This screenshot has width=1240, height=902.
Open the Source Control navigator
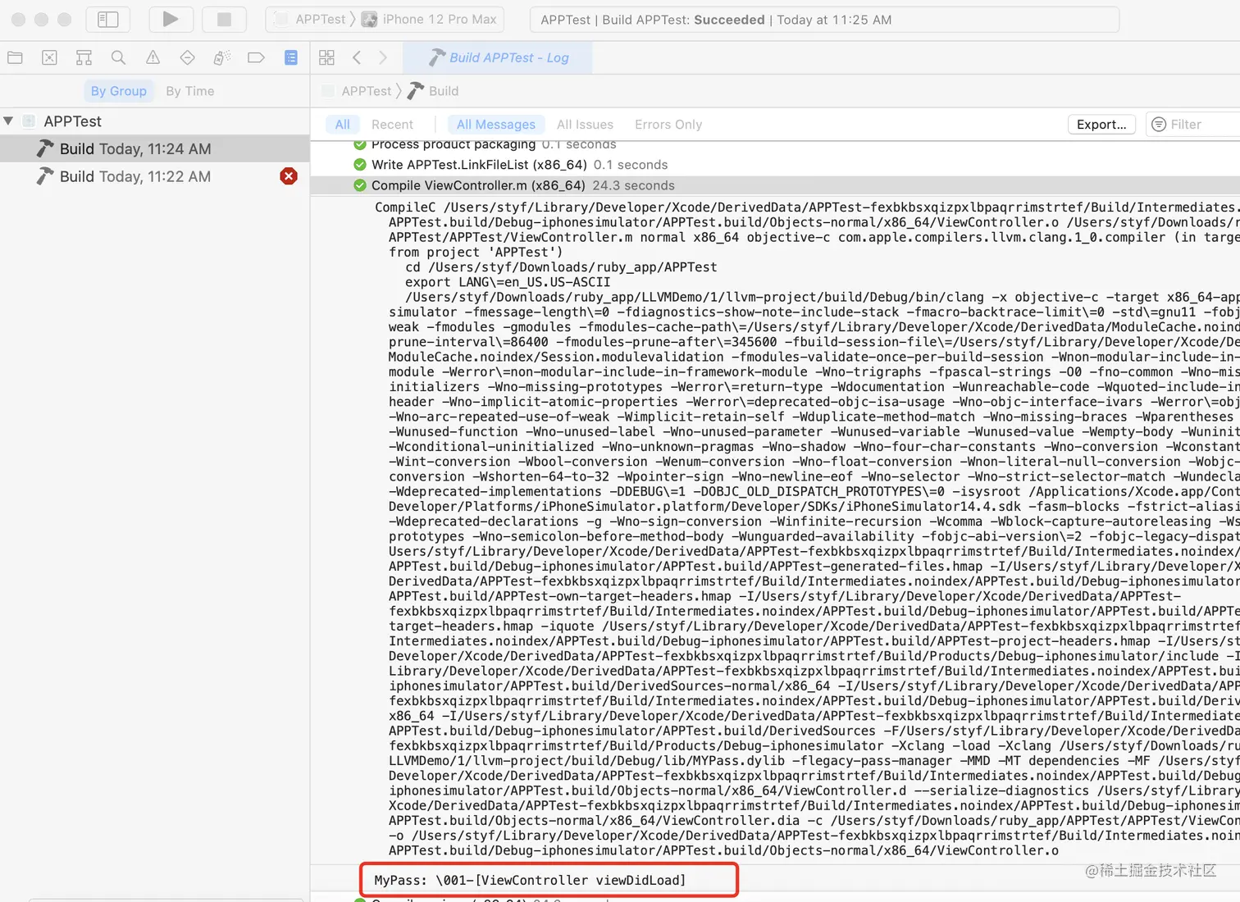coord(49,57)
